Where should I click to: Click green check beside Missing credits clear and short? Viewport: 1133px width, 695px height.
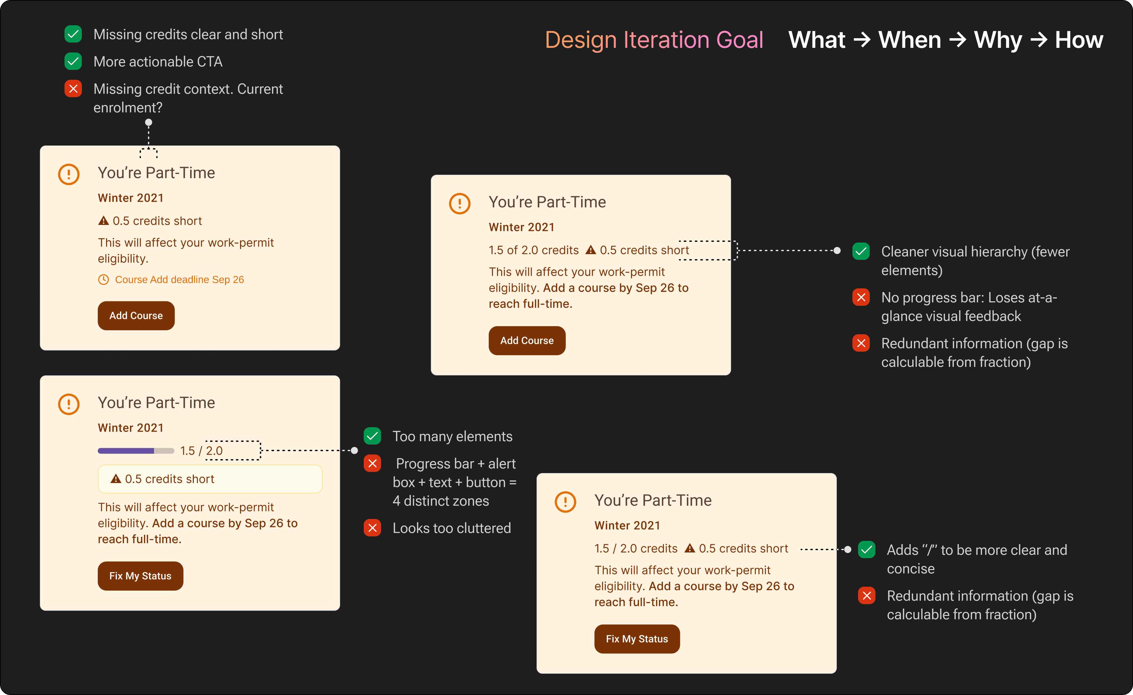coord(73,34)
